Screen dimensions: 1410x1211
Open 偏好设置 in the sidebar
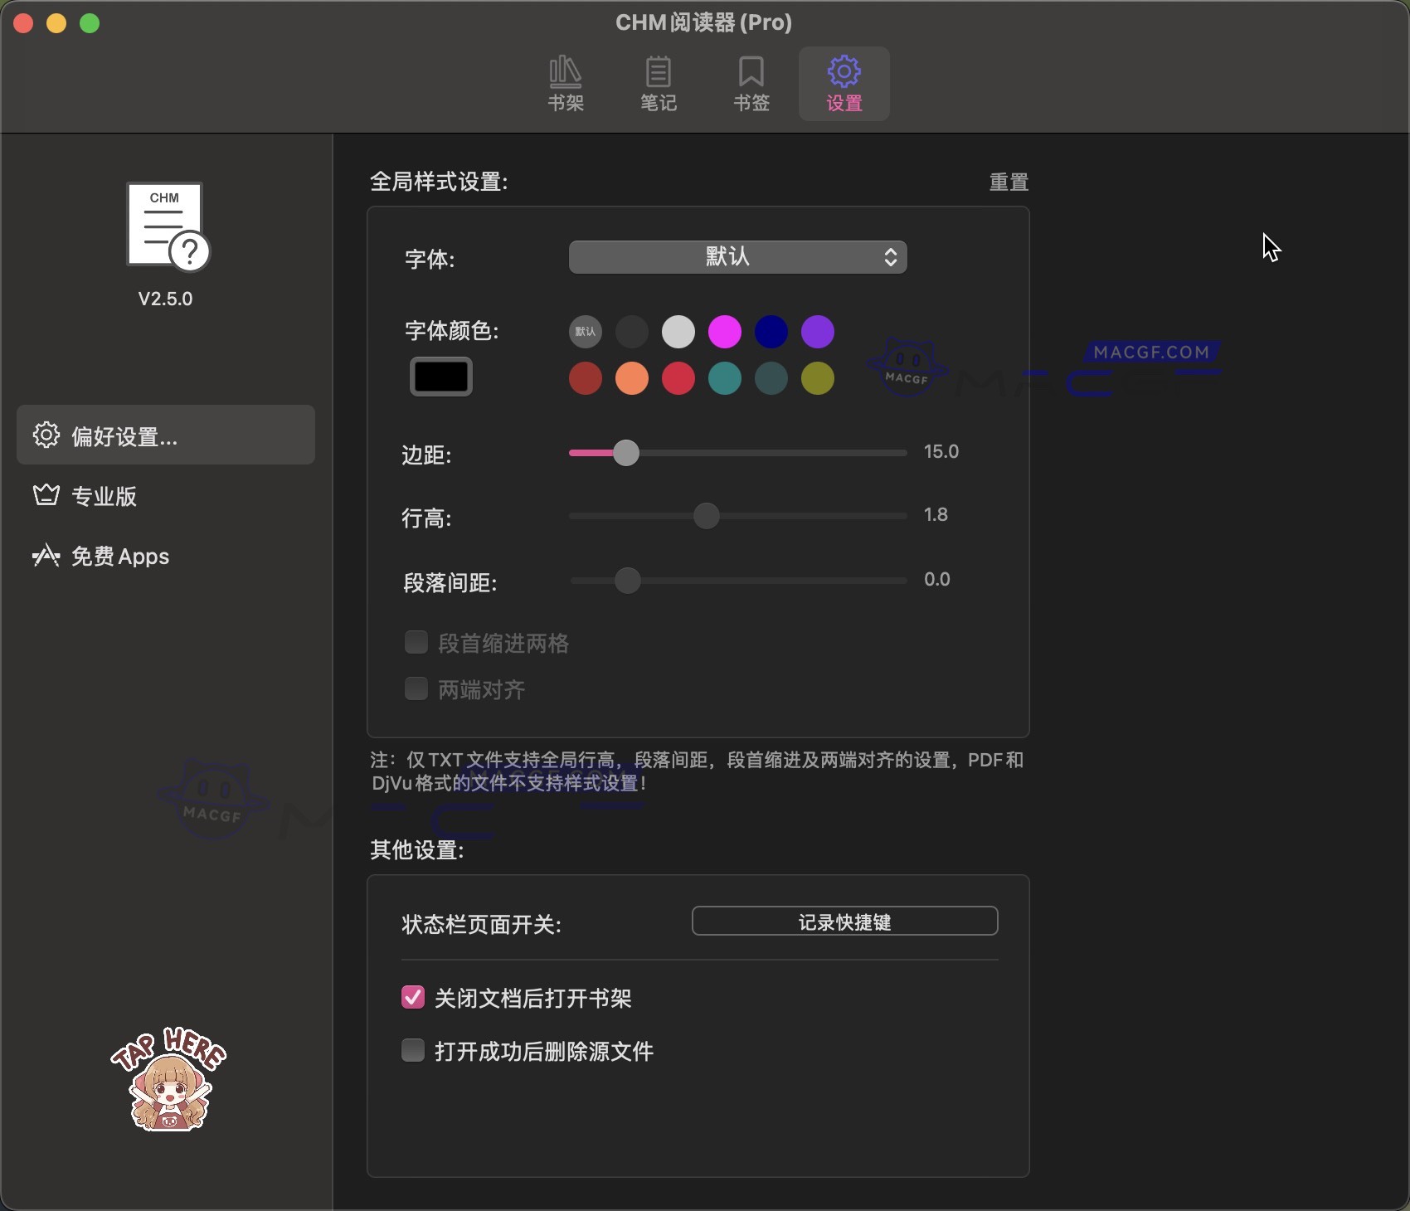pos(165,435)
